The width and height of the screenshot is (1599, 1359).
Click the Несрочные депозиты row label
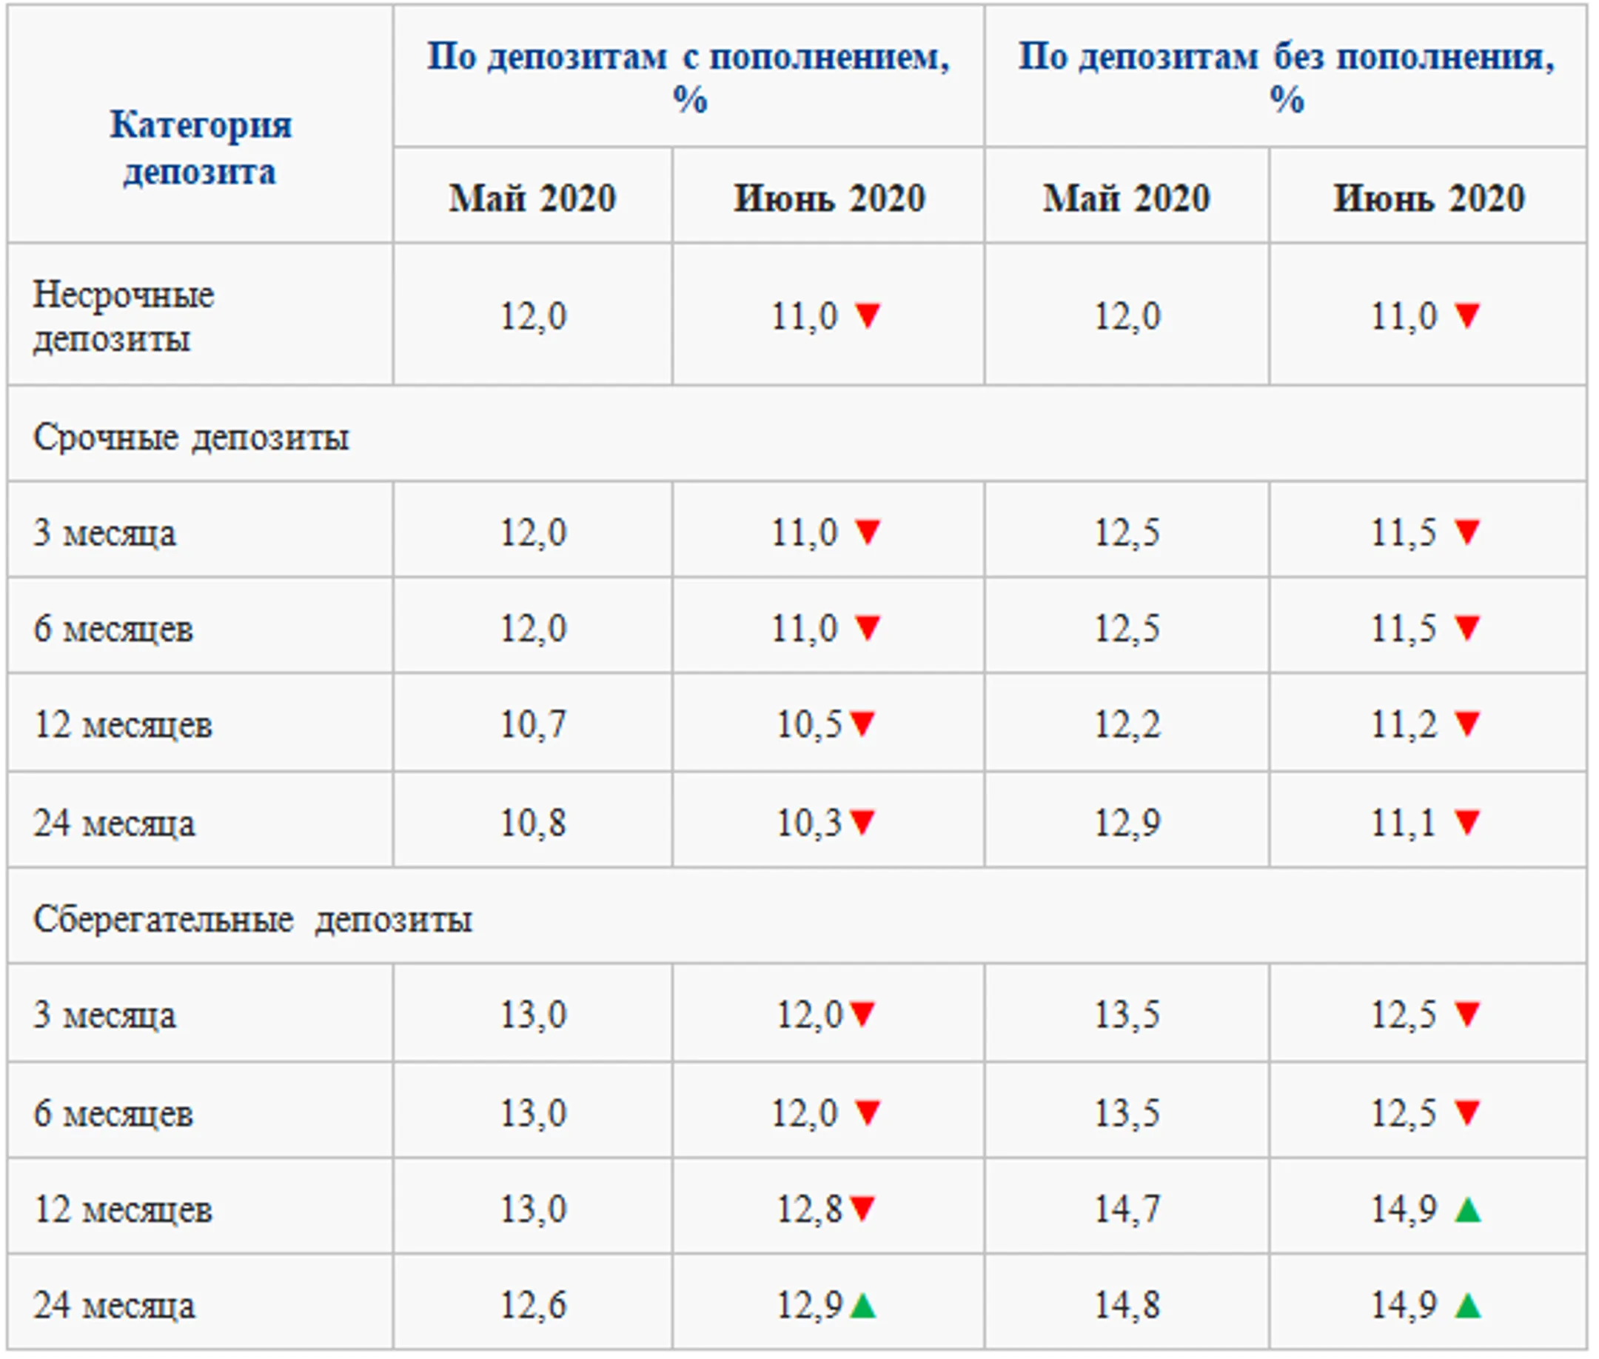(123, 316)
